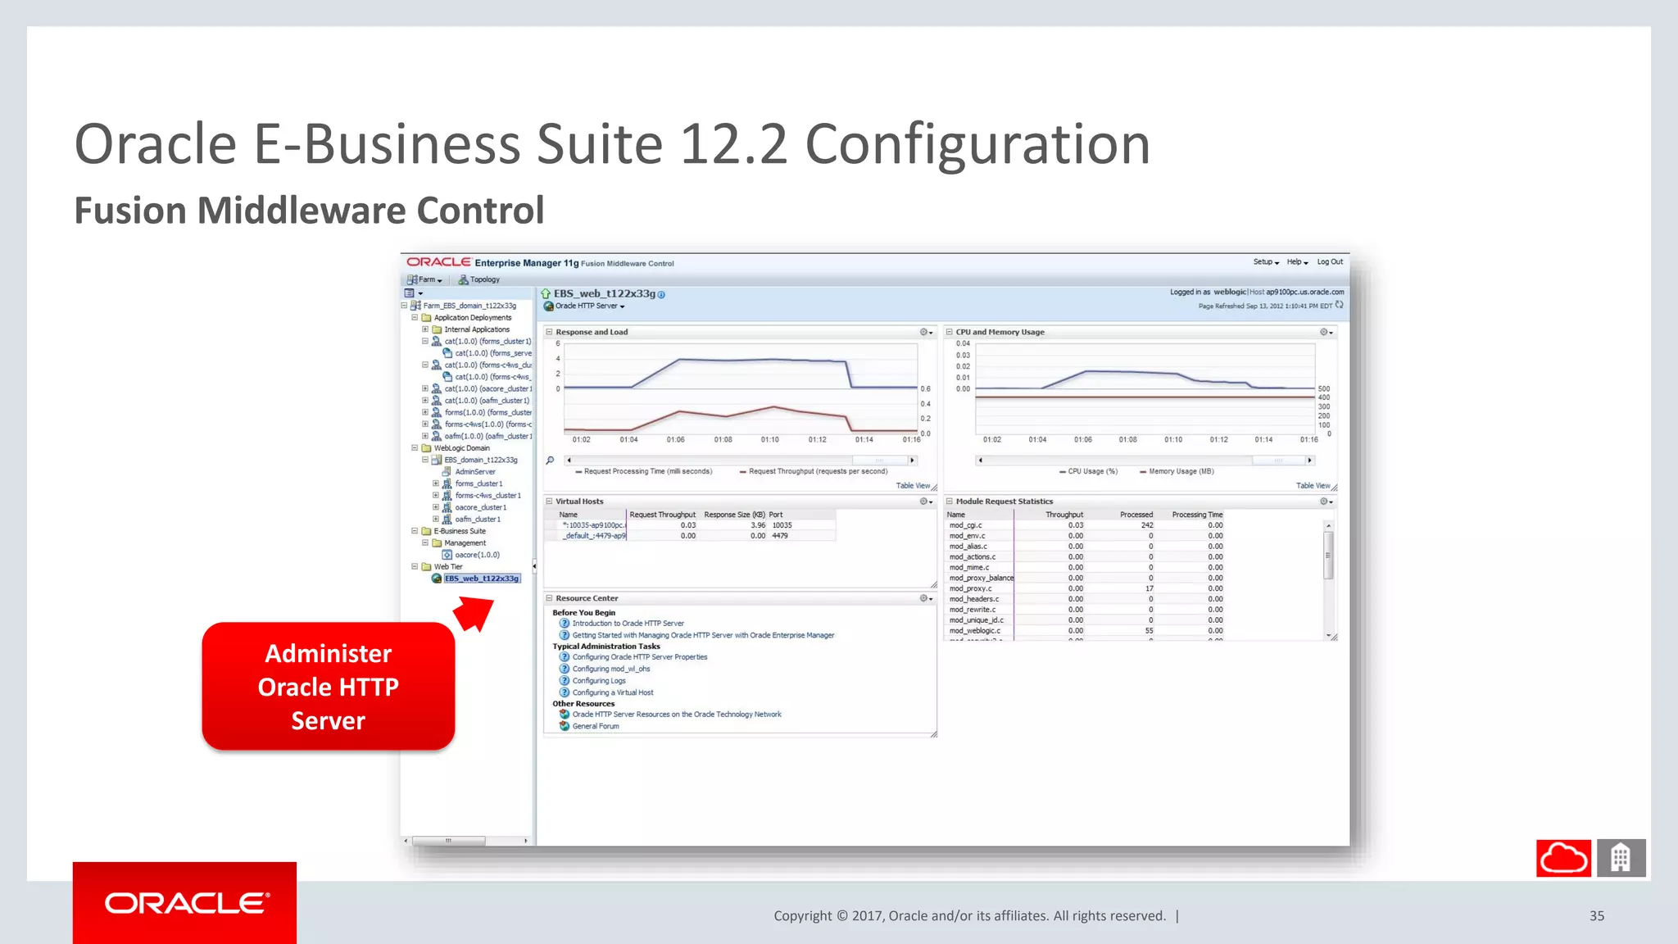
Task: Open the Farm menu
Action: pyautogui.click(x=424, y=279)
